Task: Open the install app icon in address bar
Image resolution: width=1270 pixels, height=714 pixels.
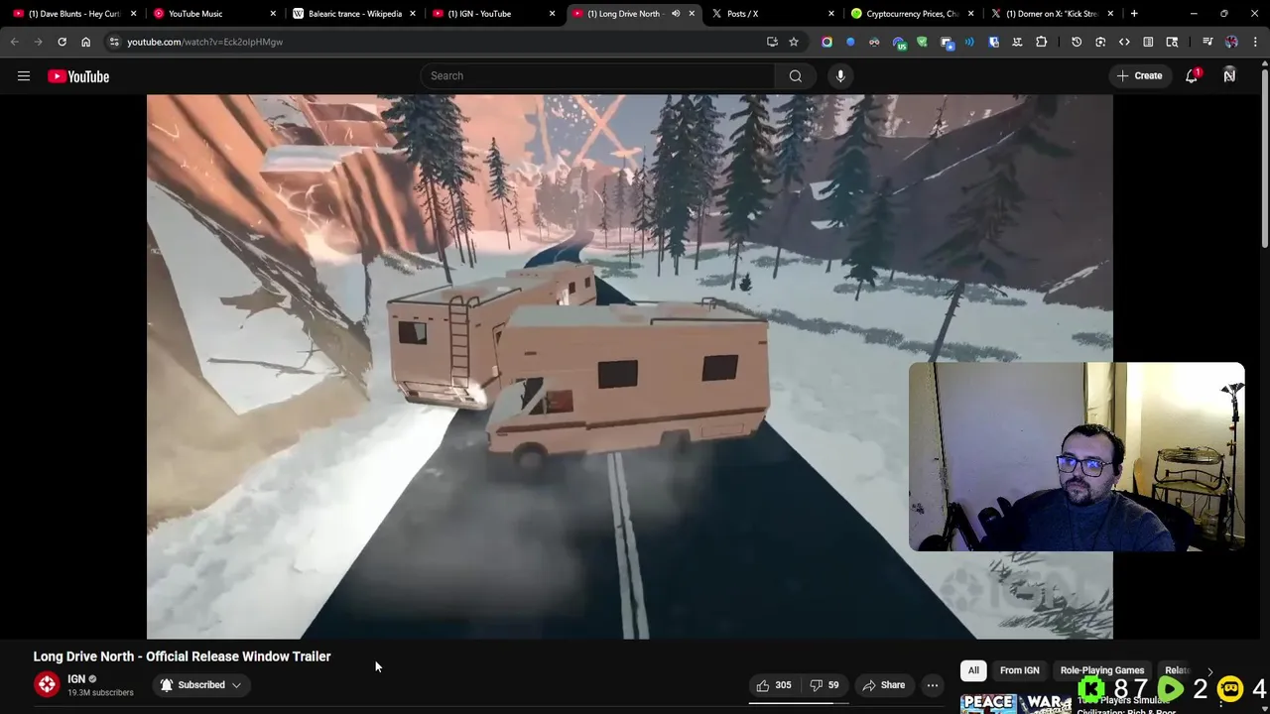Action: [772, 42]
